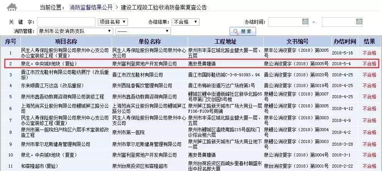Select document 泉台消竣复字（2018）第0001号

pos(296,166)
